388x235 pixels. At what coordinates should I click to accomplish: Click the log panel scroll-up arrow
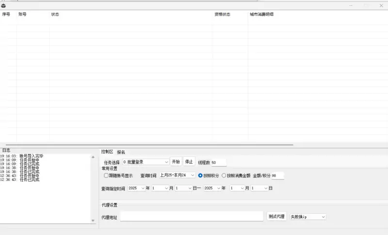click(x=93, y=157)
